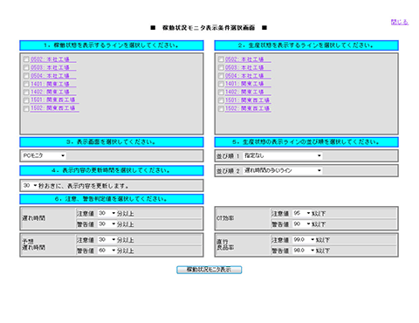Open the 直行良品率 警告値 98.0 dropdown
This screenshot has height=323, width=419.
click(x=304, y=251)
